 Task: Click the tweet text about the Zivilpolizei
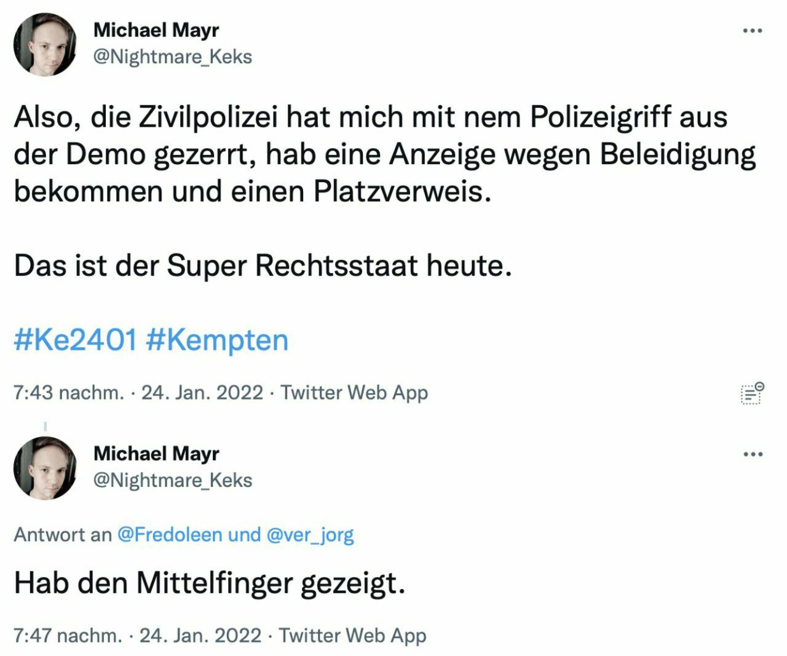381,154
